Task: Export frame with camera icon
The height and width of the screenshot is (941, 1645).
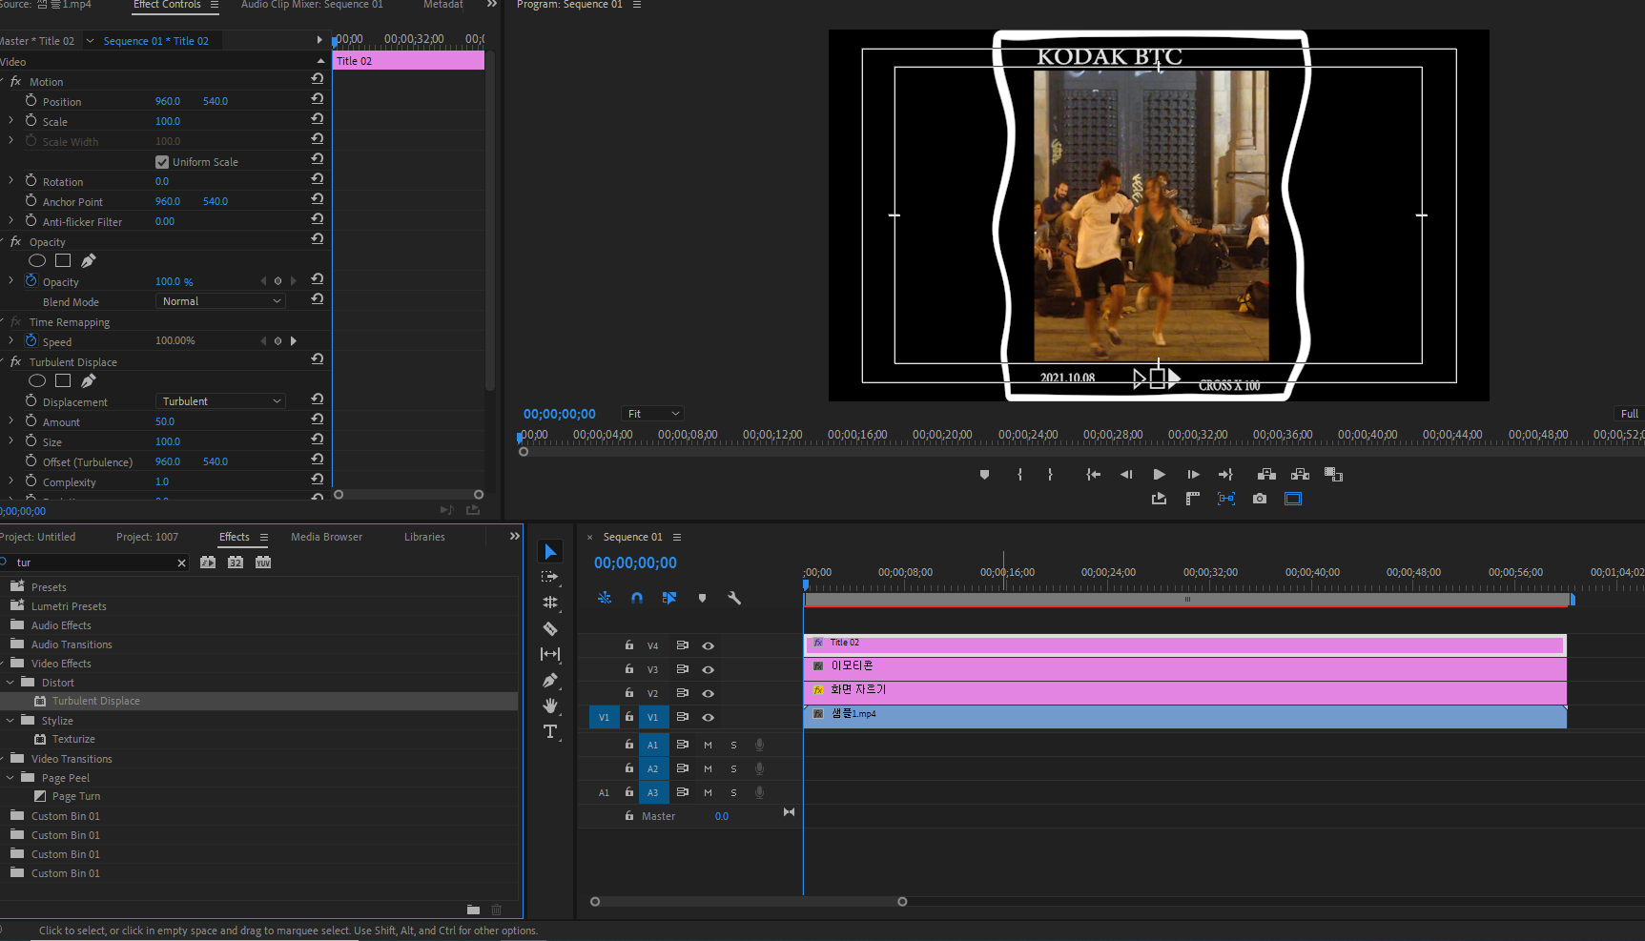Action: tap(1260, 499)
